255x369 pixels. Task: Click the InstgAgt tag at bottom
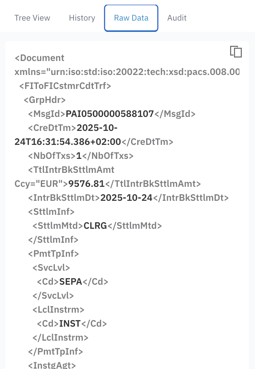52,365
